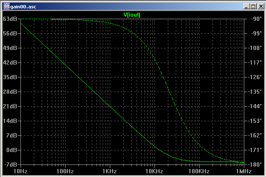Screen dimensions: 266x177
Task: Click the -7dB magnitude axis label
Action: click(x=10, y=165)
